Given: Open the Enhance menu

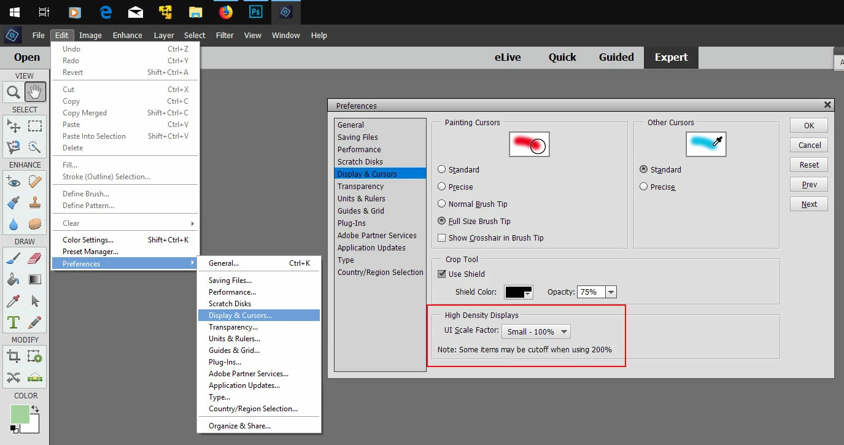Looking at the screenshot, I should [x=128, y=36].
